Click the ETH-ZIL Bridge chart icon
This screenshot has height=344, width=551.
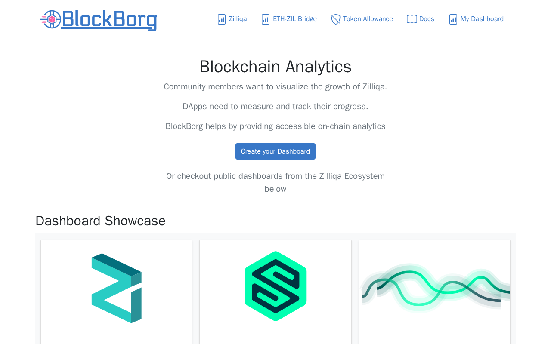[266, 19]
